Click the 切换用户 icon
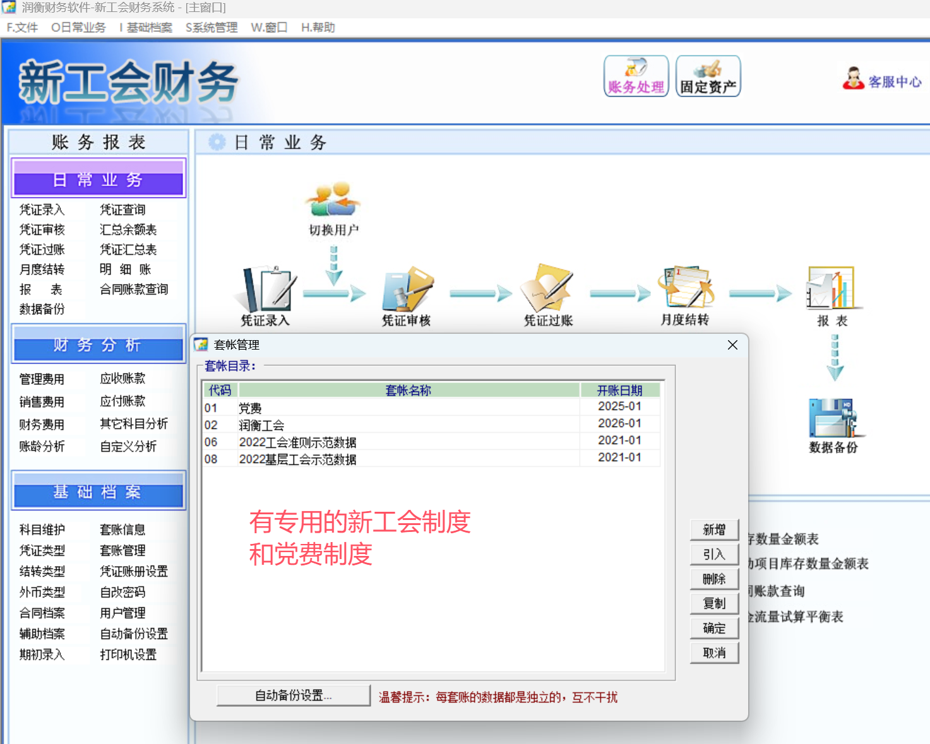Viewport: 930px width, 744px height. (x=333, y=208)
